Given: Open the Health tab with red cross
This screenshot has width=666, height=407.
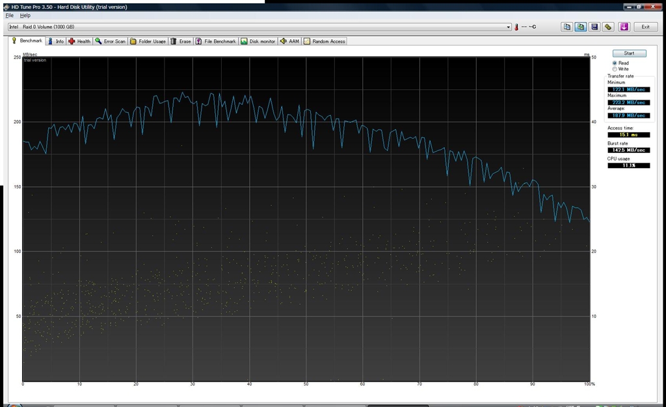Looking at the screenshot, I should (x=79, y=41).
